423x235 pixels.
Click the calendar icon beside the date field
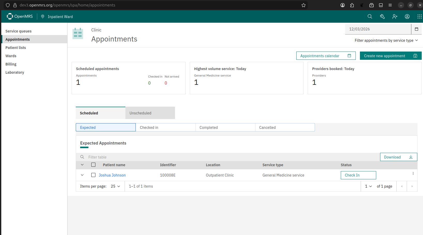click(x=416, y=29)
